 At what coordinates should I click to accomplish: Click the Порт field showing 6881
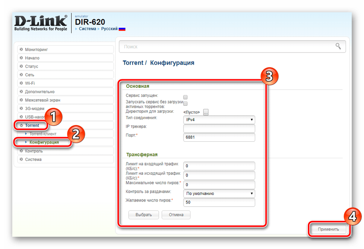[219, 137]
